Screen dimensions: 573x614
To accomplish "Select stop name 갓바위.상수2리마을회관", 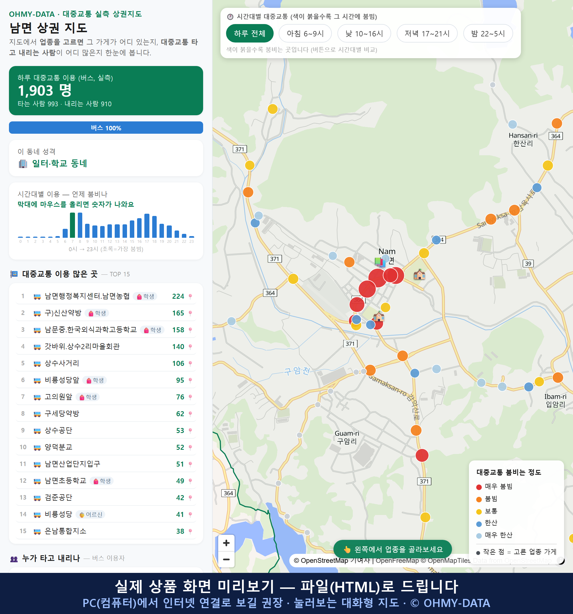I will (x=82, y=347).
